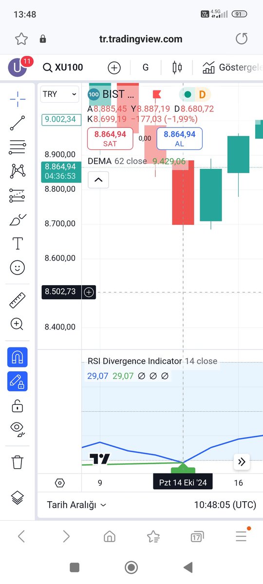This screenshot has height=584, width=263.
Task: Tap the Android recent apps square
Action: 75,567
